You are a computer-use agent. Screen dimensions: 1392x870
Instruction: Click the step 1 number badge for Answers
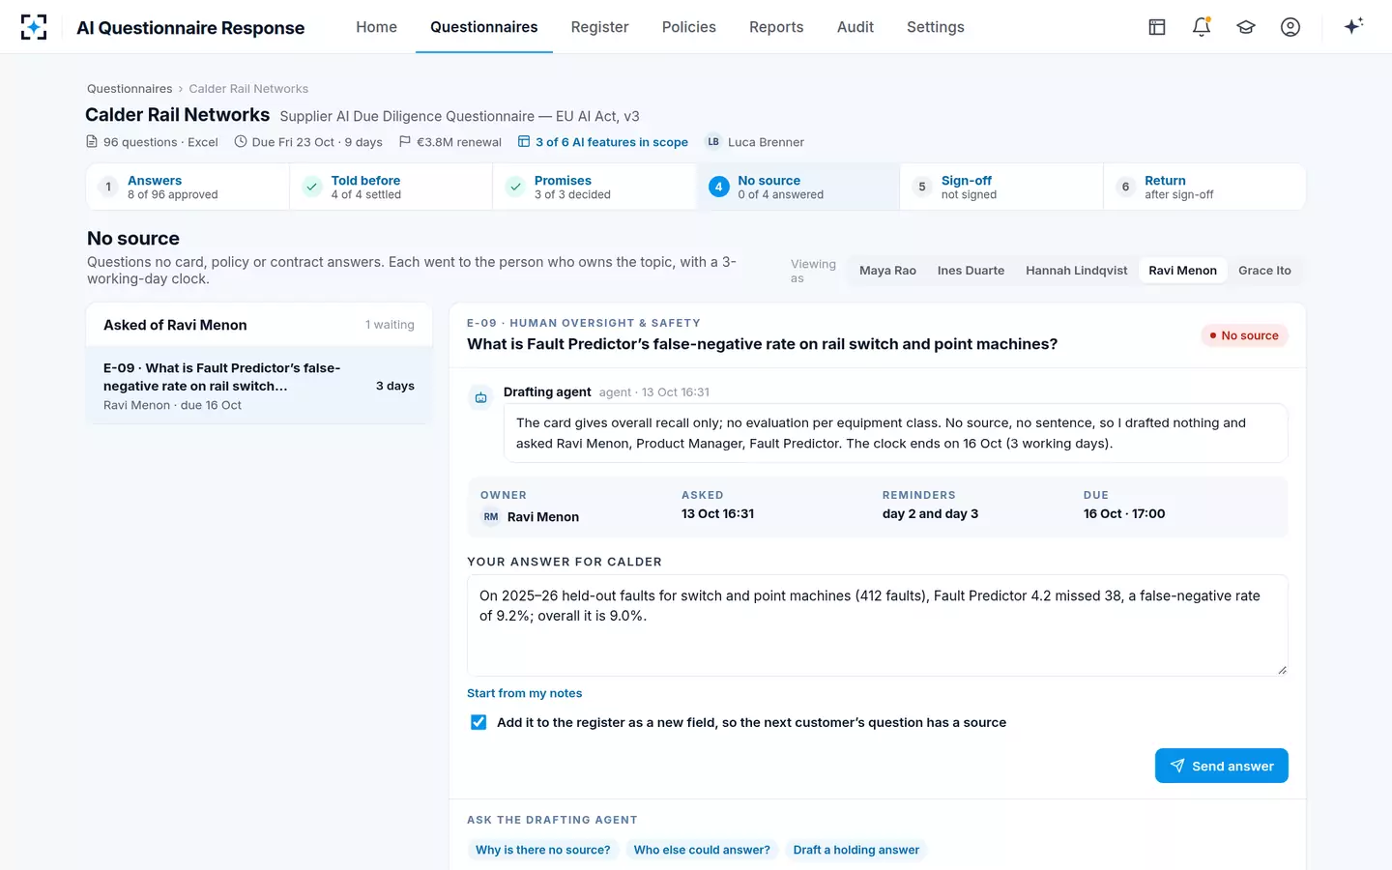108,187
